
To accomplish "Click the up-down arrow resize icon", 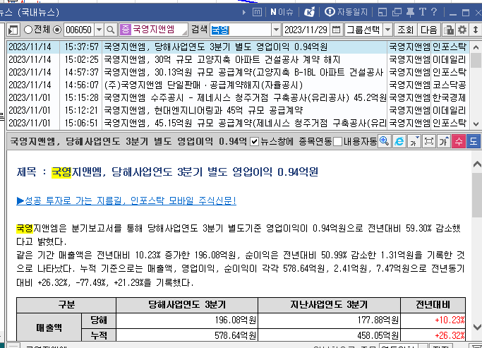I will coord(475,30).
